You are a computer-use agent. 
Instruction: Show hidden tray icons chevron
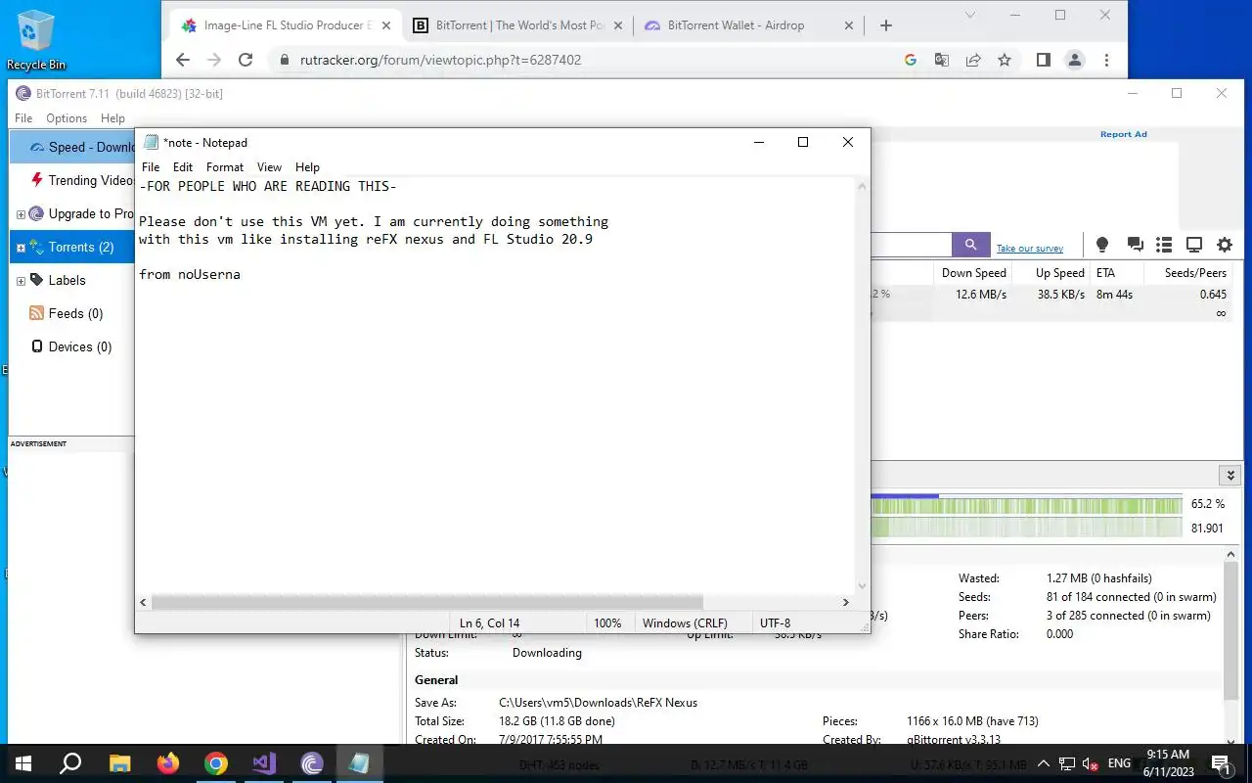[1043, 763]
